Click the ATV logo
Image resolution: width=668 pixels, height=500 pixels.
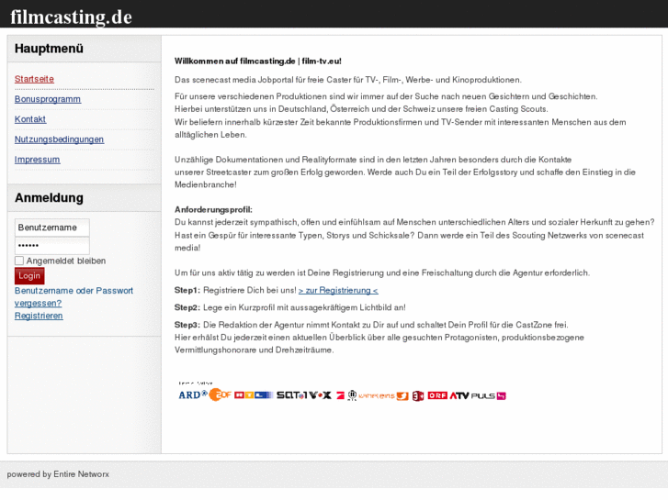pyautogui.click(x=459, y=395)
